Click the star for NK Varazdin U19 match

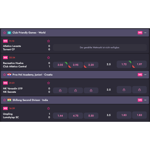49,83
